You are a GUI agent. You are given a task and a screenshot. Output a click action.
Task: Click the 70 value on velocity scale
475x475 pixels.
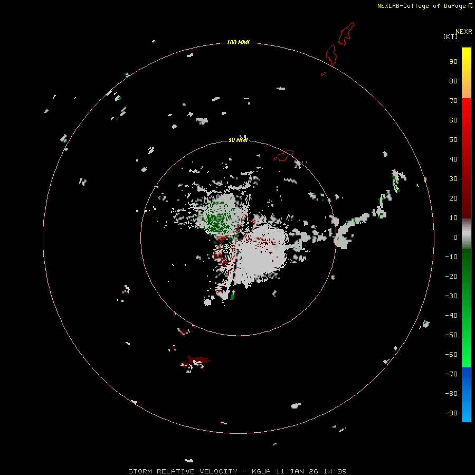coord(453,101)
